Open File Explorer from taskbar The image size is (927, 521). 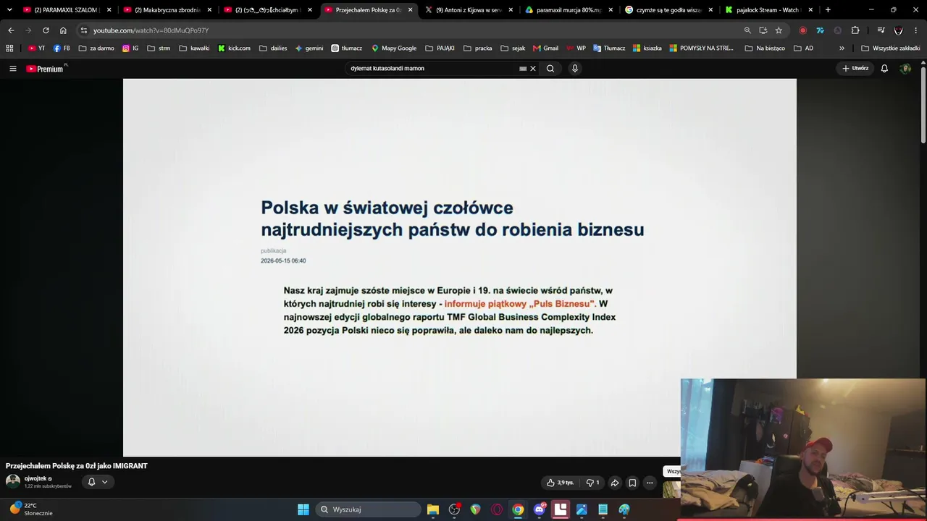(433, 509)
